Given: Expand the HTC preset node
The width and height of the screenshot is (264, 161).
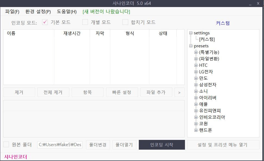Looking at the screenshot, I should coord(196,65).
